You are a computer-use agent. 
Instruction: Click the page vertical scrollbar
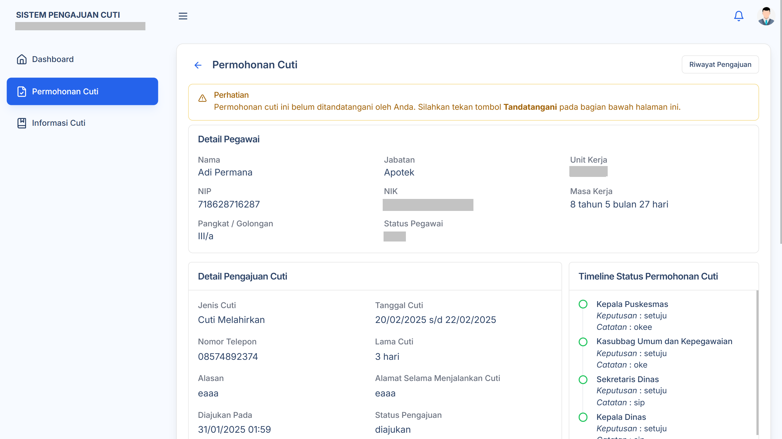coord(780,121)
